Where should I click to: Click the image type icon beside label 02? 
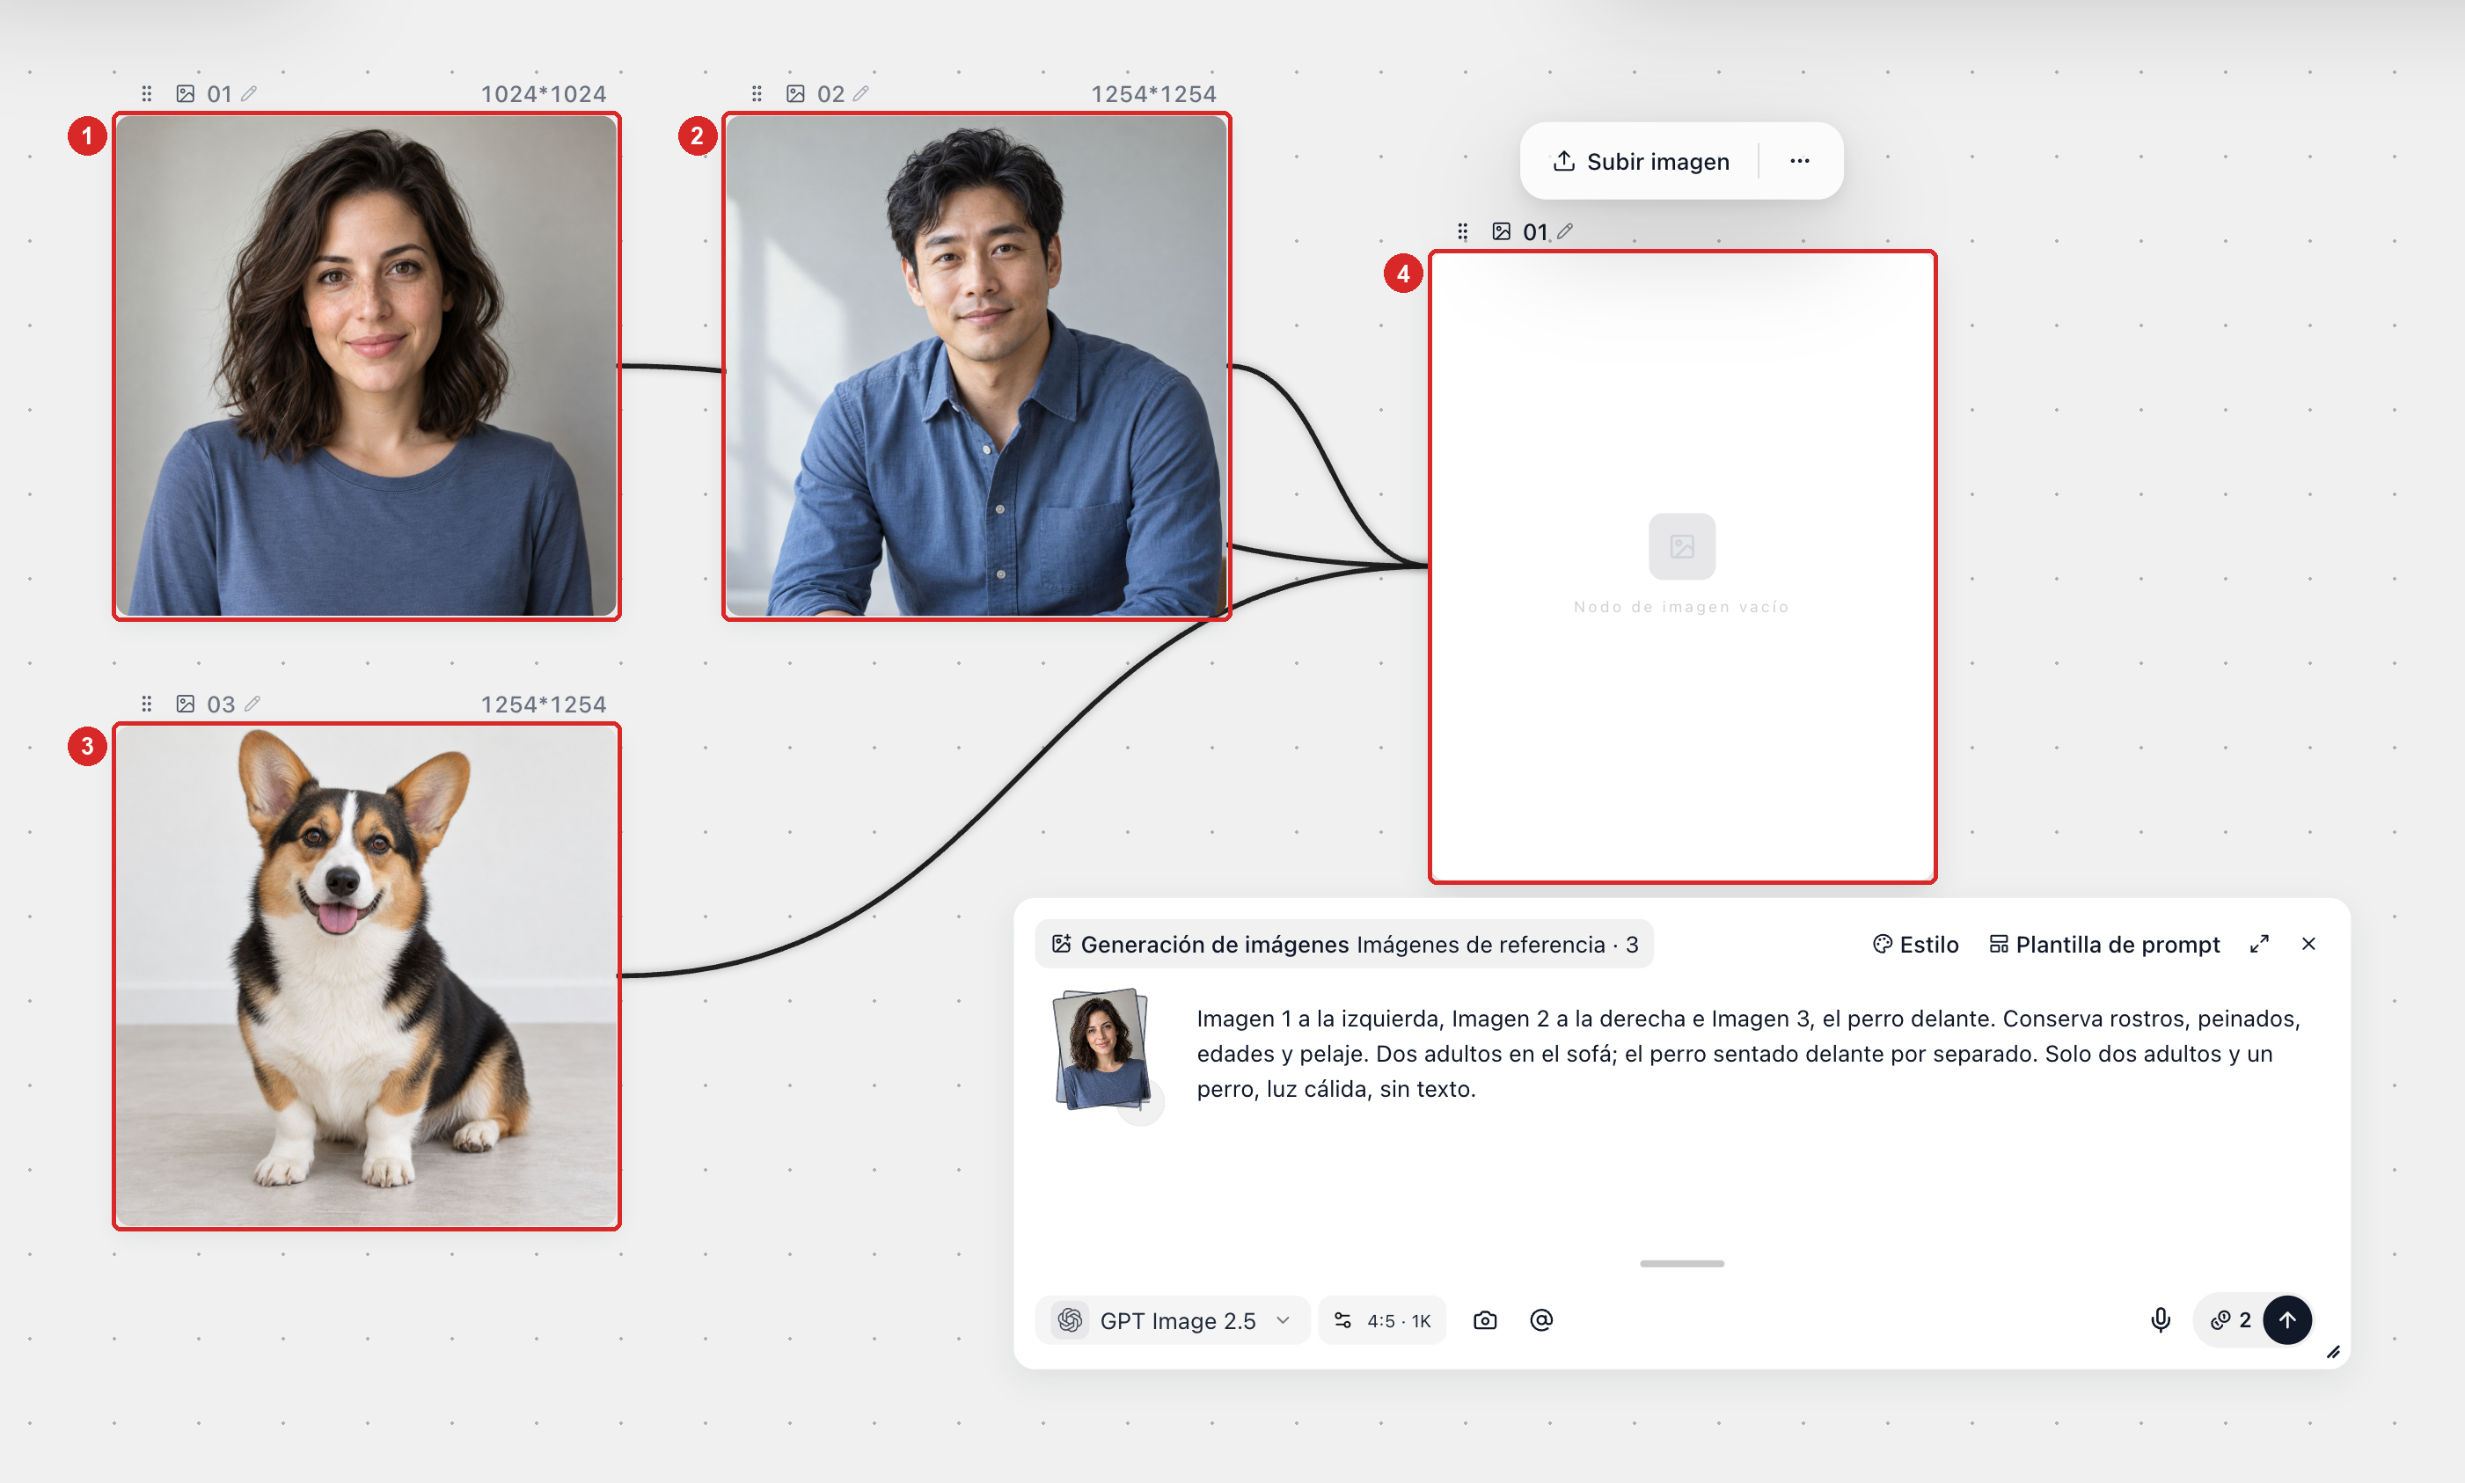click(795, 94)
